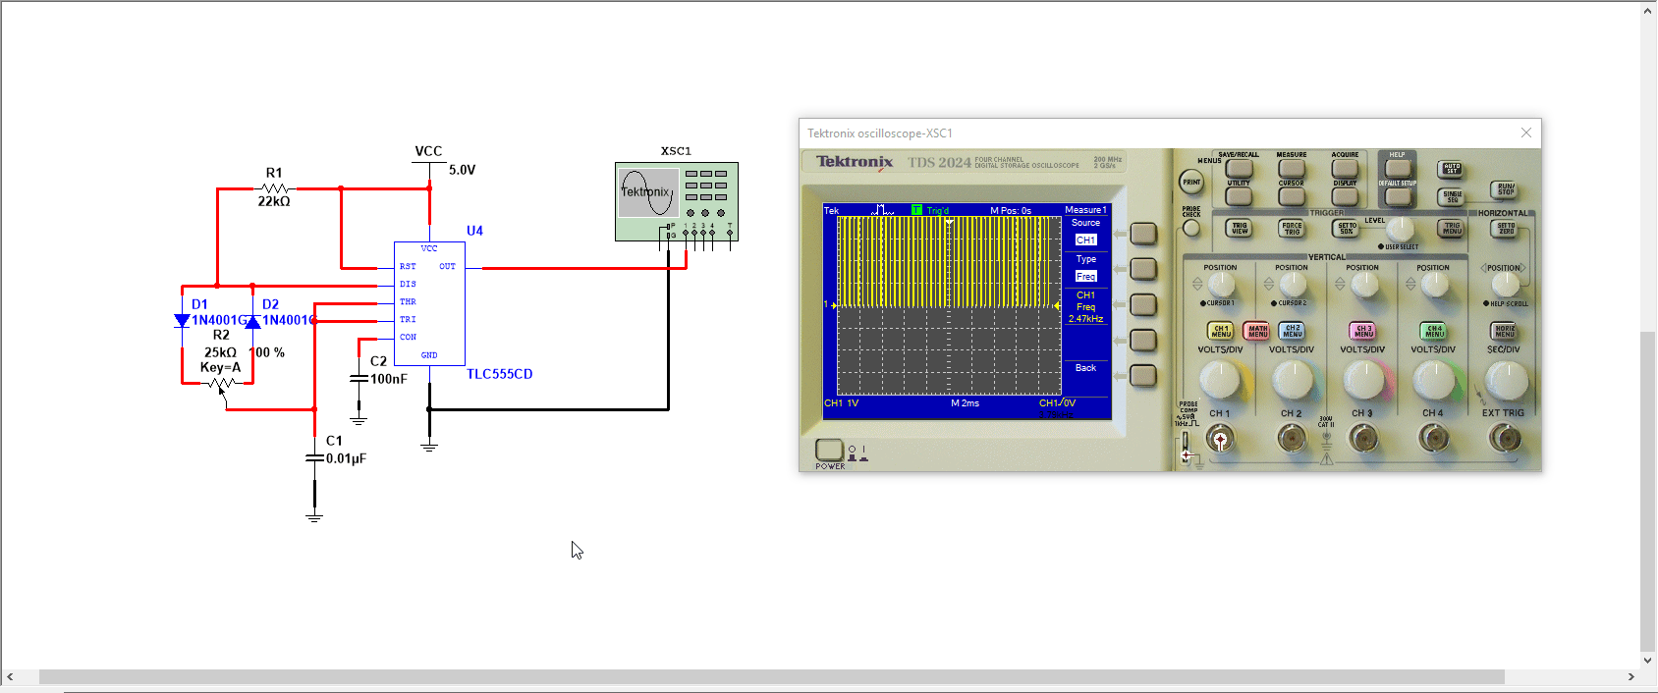
Task: Click the fourth blank side menu button
Action: coord(1143,340)
